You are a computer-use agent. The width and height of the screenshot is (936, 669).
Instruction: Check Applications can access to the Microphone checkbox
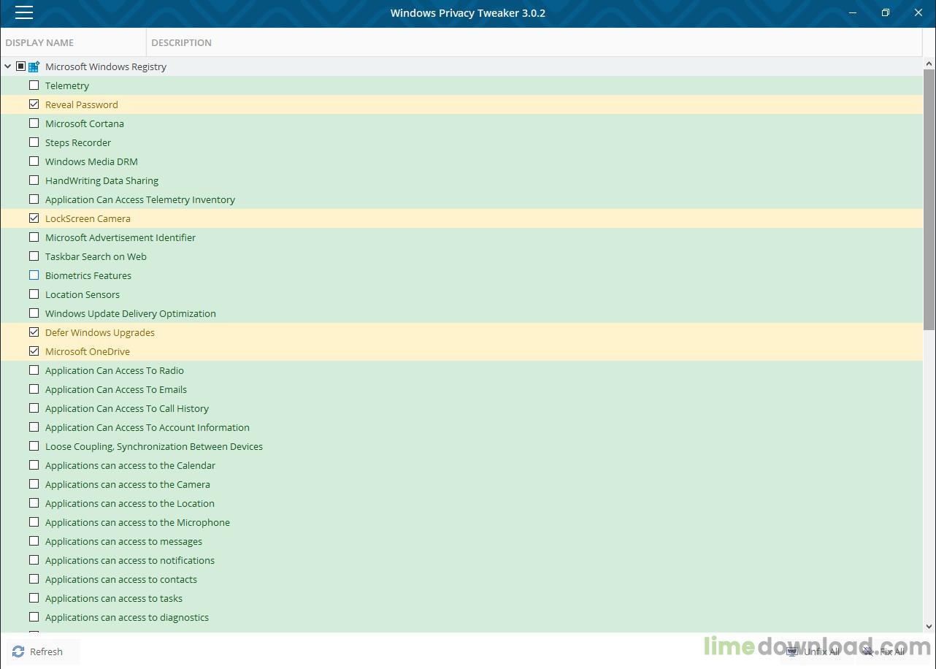coord(34,522)
